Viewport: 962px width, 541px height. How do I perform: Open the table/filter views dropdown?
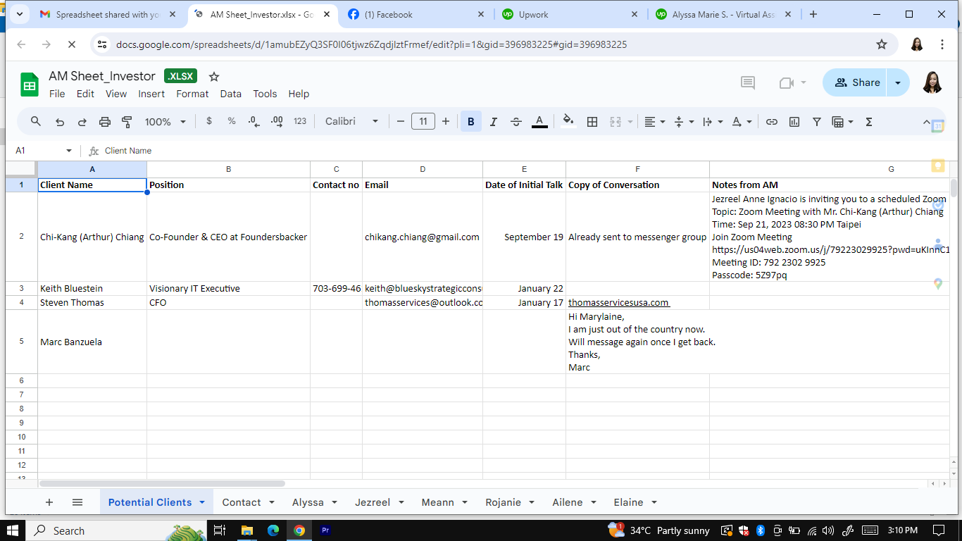[x=842, y=122]
